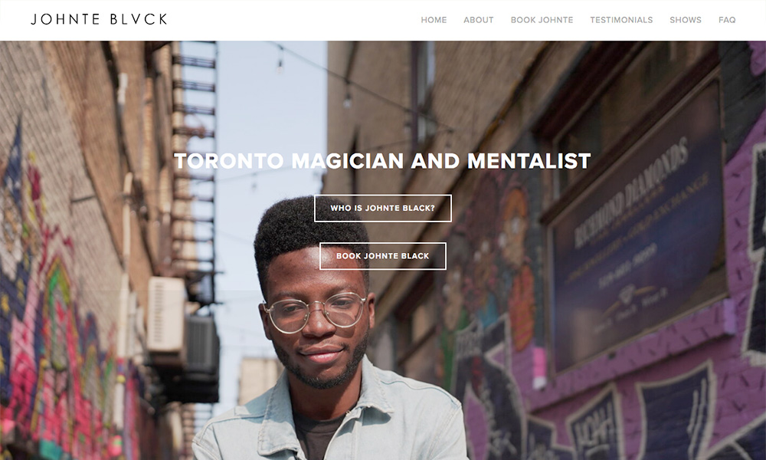Viewport: 766px width, 460px height.
Task: Click the Richmond Diamonds sign in photo
Action: click(x=637, y=230)
